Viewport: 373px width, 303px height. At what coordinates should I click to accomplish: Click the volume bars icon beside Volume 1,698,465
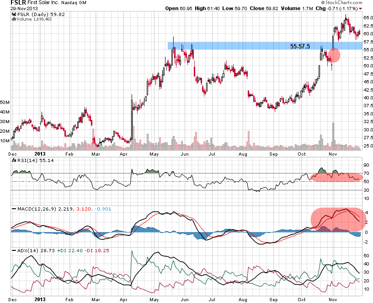pos(14,19)
